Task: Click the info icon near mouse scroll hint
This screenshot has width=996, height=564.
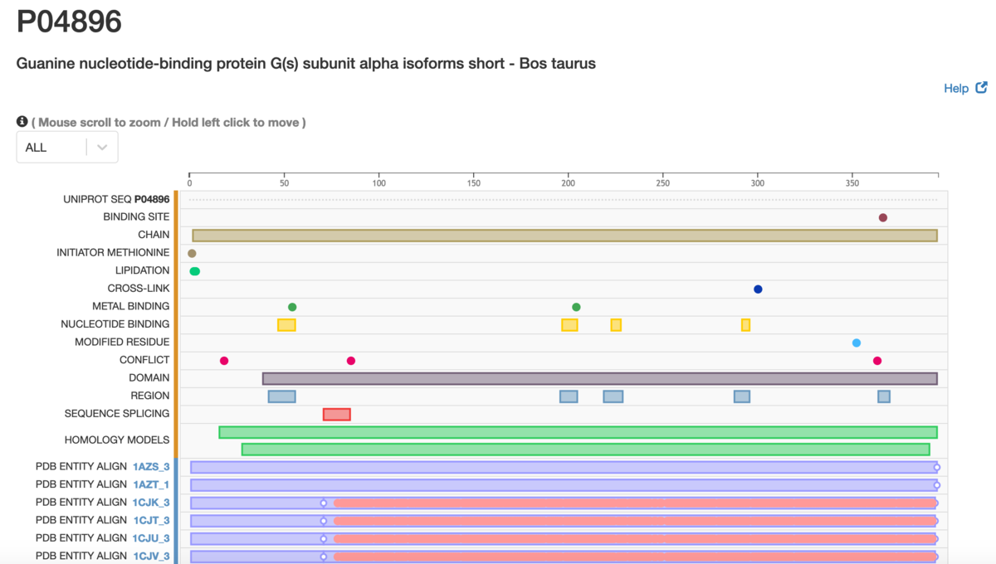Action: [x=22, y=122]
